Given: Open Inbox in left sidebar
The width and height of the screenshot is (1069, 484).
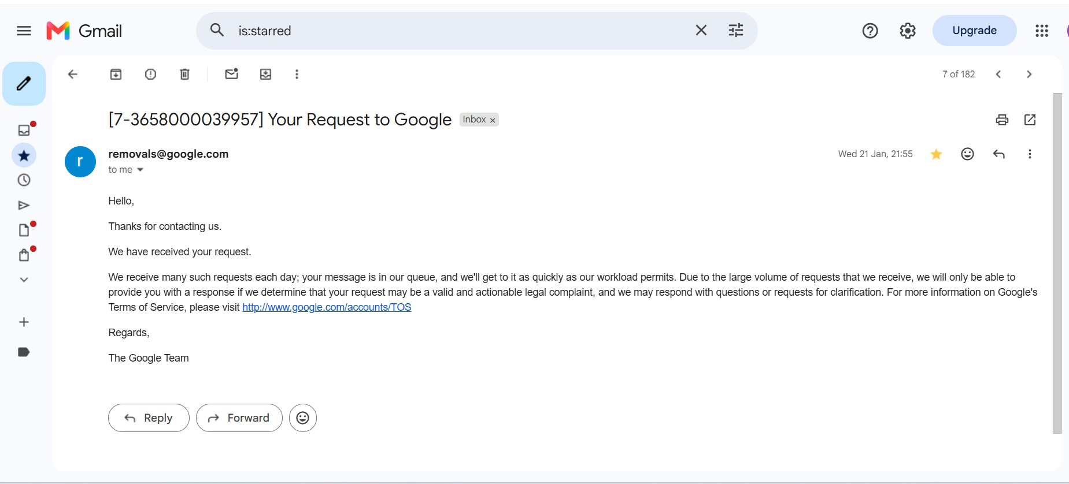Looking at the screenshot, I should (x=24, y=130).
